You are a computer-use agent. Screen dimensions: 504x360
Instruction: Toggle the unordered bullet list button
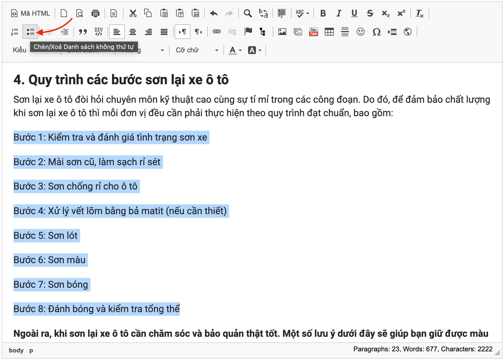30,32
